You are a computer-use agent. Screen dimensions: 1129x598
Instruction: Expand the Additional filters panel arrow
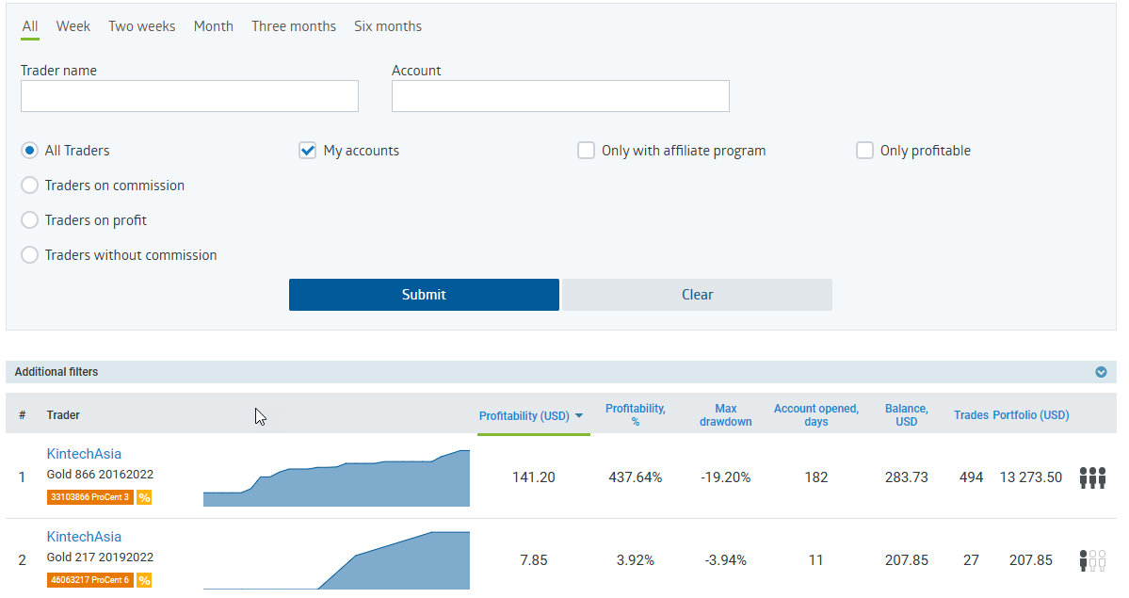point(1101,372)
